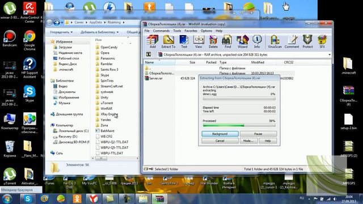Screen dimensions: 363x204
Task: Expand Библиотеки in Explorer sidebar
Action: [x=65, y=80]
